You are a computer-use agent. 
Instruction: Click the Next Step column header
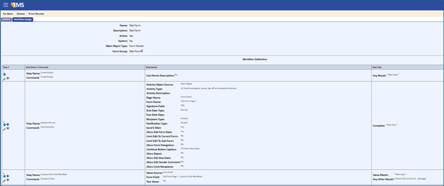pos(408,67)
